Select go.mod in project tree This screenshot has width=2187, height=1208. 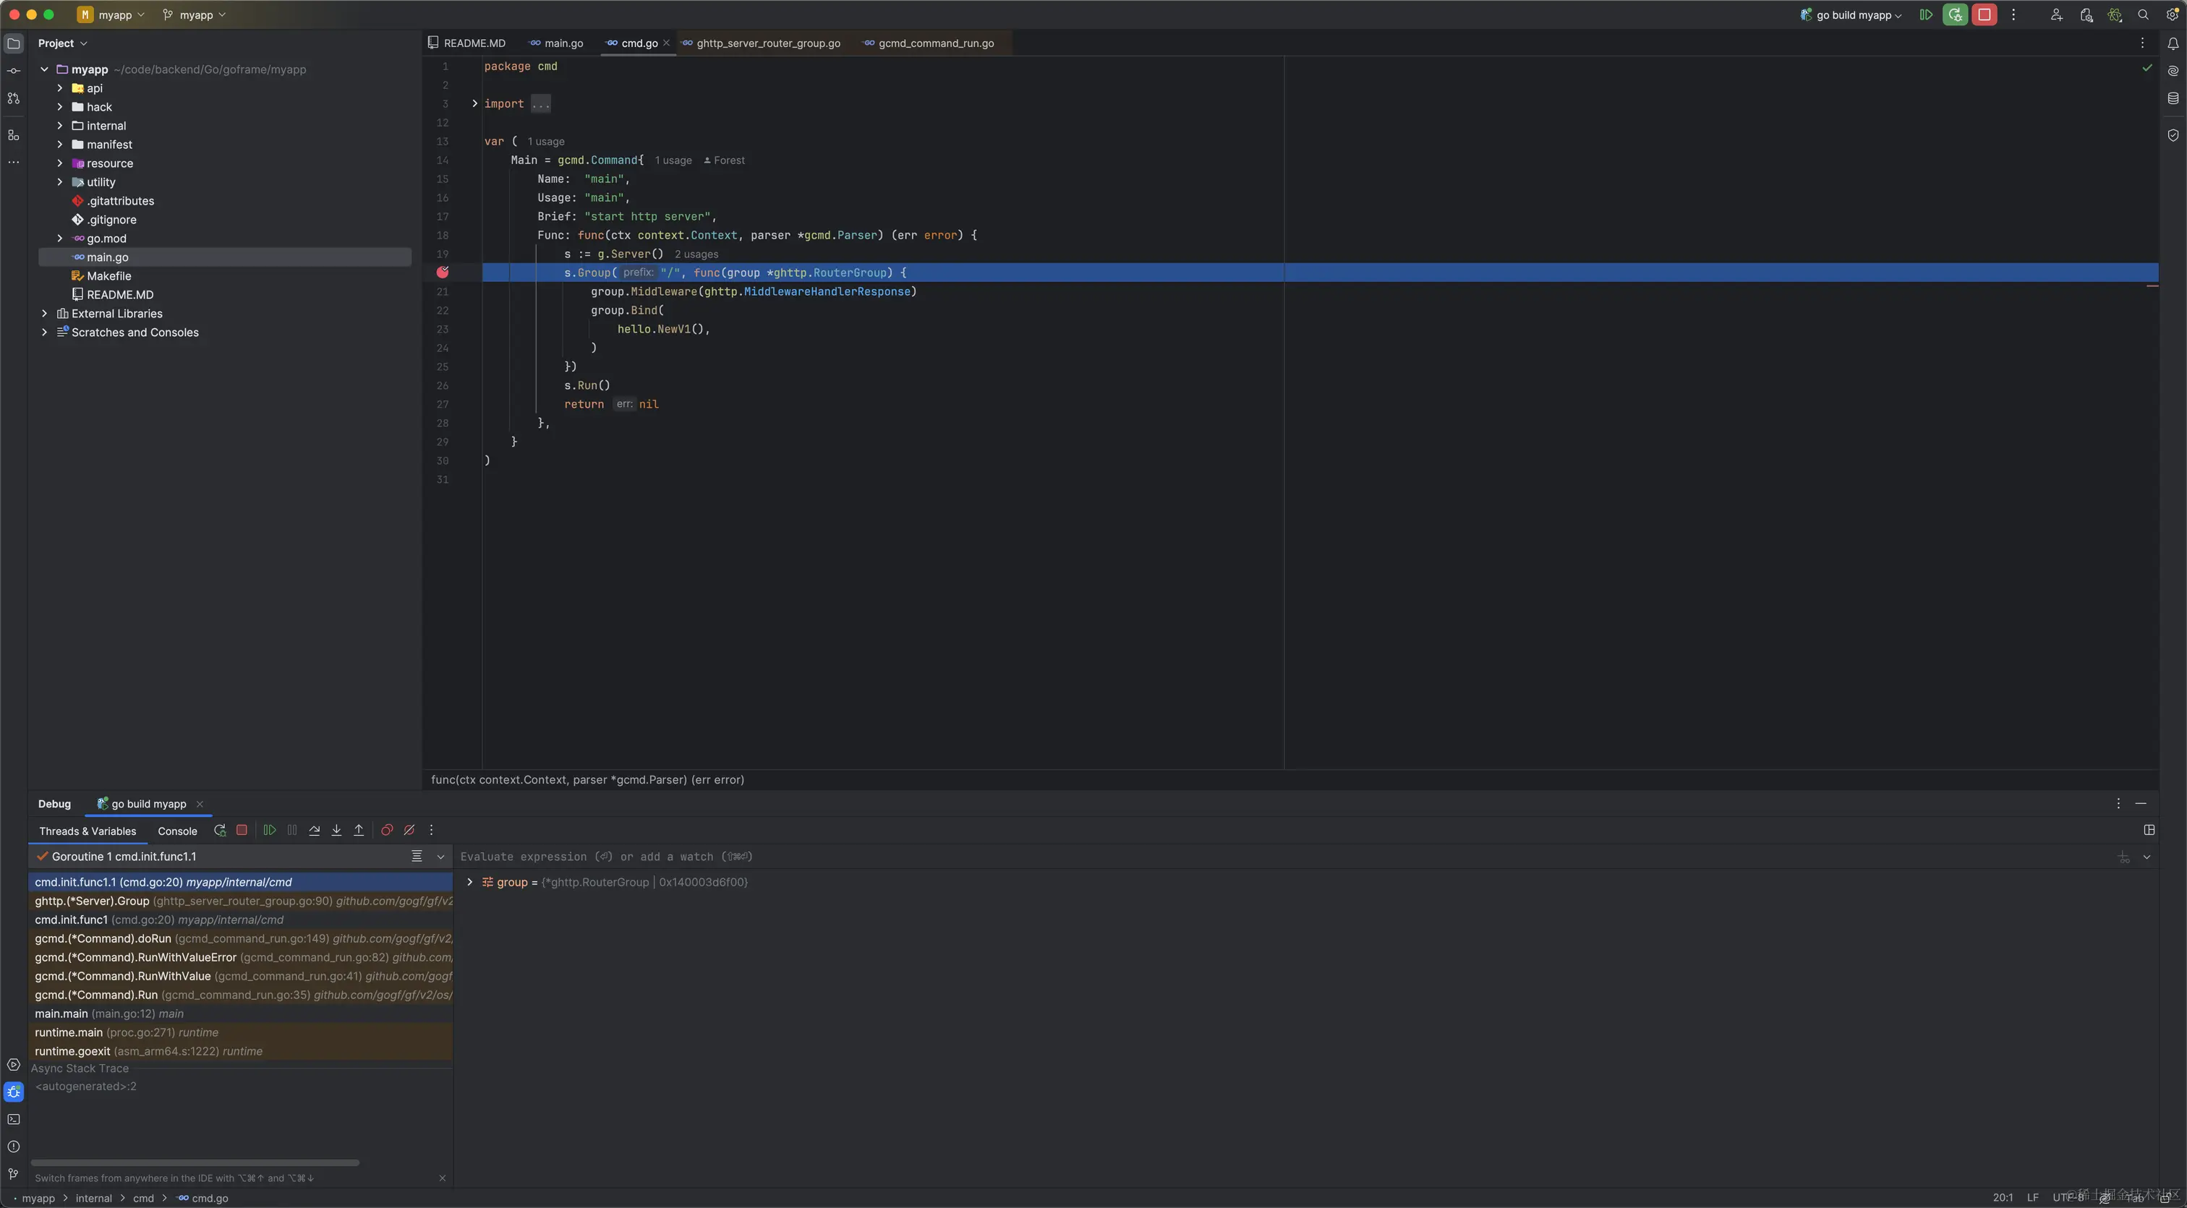(x=106, y=239)
